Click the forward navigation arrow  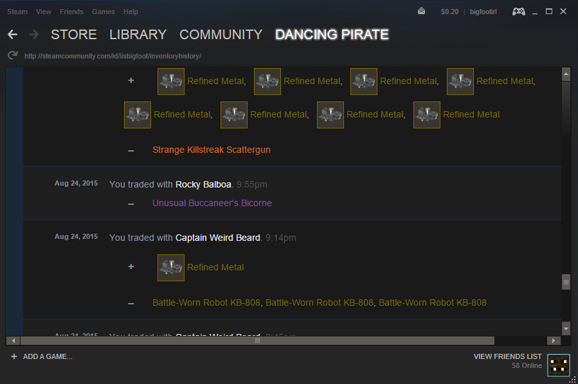click(x=33, y=35)
